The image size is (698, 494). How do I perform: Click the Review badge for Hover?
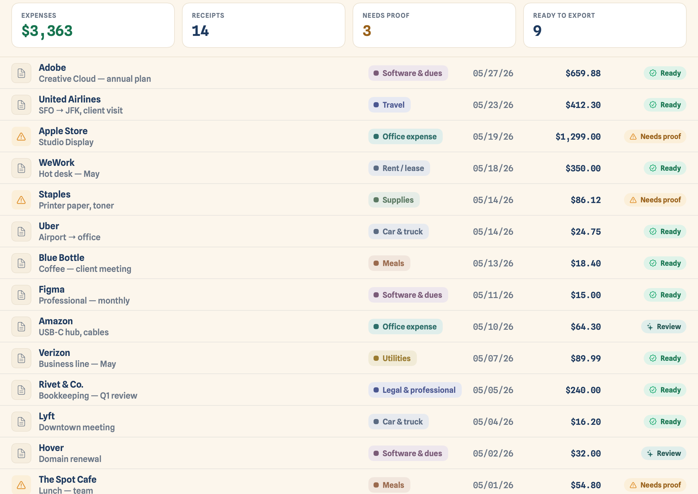click(x=664, y=453)
